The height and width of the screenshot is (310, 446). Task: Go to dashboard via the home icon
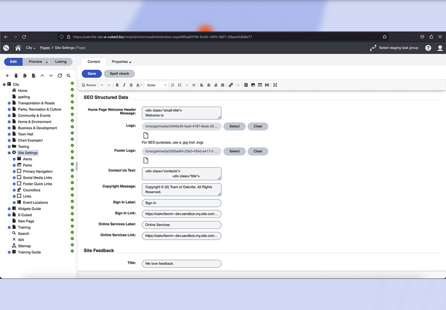(18, 48)
